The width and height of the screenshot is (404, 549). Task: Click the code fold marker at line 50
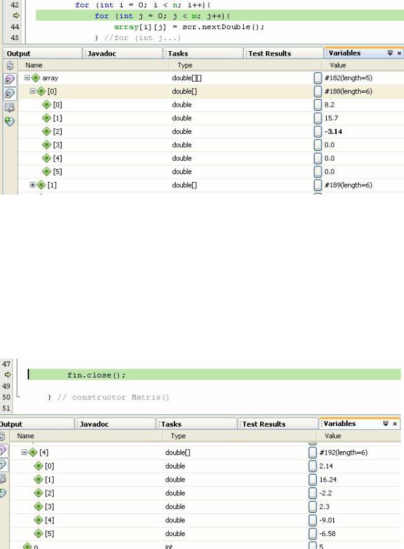18,397
